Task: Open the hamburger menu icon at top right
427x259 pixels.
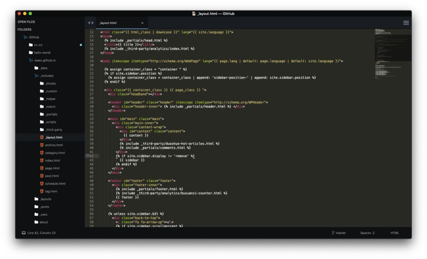Action: pyautogui.click(x=406, y=23)
